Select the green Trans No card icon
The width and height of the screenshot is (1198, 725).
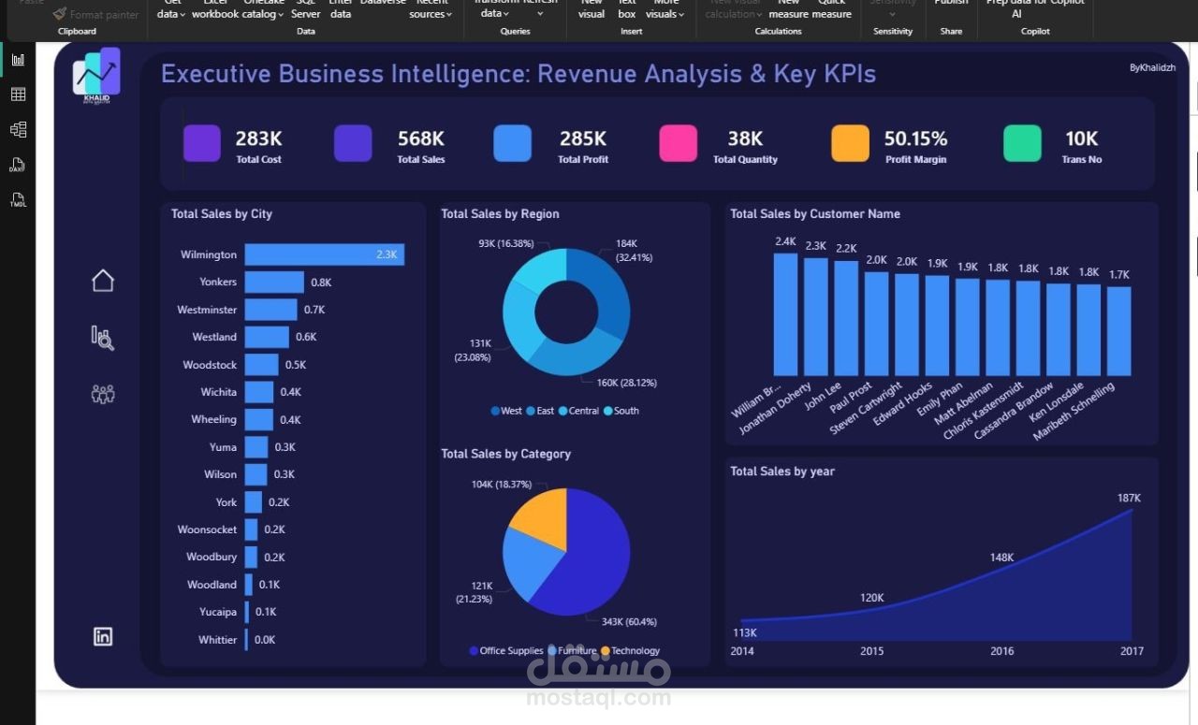coord(1022,144)
